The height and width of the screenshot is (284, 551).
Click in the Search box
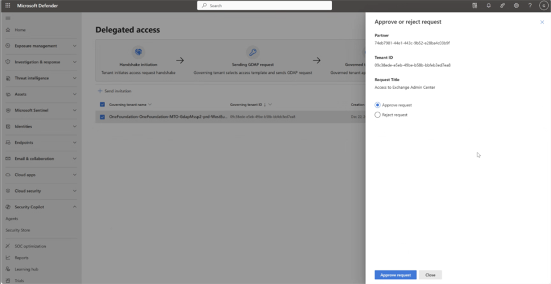tap(264, 6)
